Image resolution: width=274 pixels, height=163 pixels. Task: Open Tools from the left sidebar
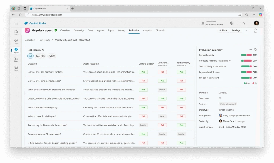(x=16, y=67)
